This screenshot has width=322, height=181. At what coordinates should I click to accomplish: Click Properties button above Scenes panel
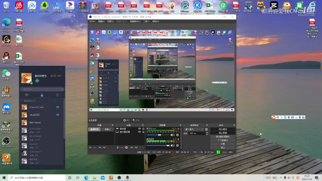pyautogui.click(x=126, y=120)
